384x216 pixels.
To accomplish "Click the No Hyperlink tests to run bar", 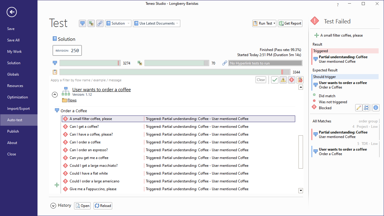I will pos(265,63).
